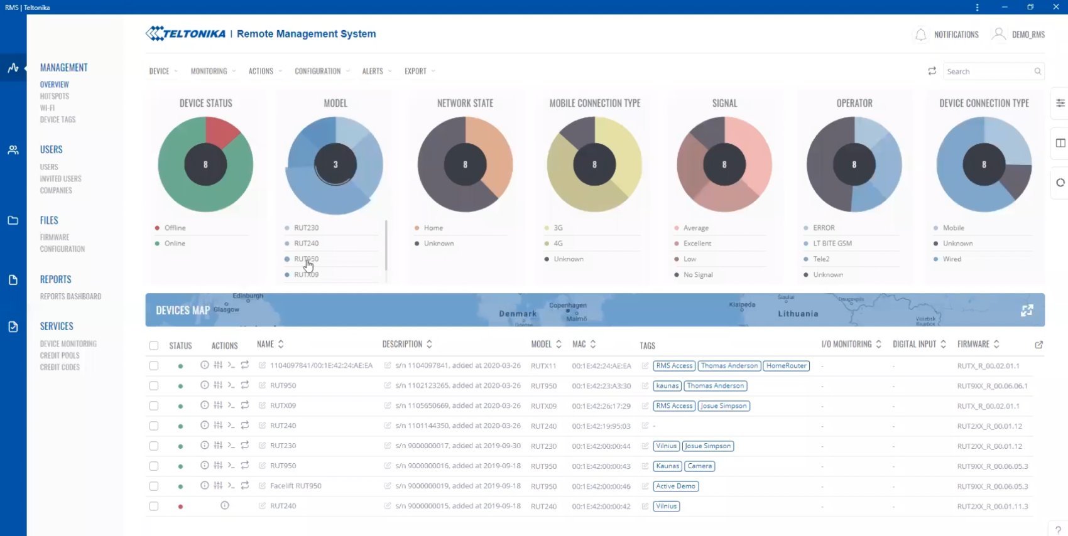Open the Users sidebar icon
1068x536 pixels.
point(13,150)
